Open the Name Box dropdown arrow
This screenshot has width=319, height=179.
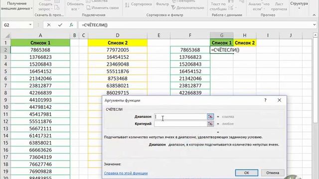(x=30, y=25)
